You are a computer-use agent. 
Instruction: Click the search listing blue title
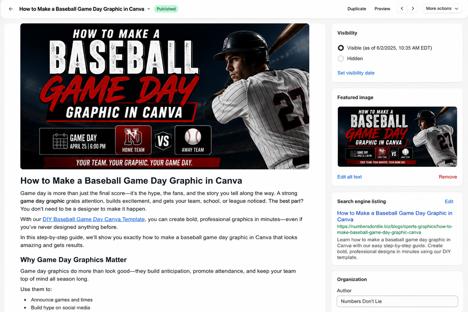coord(394,216)
